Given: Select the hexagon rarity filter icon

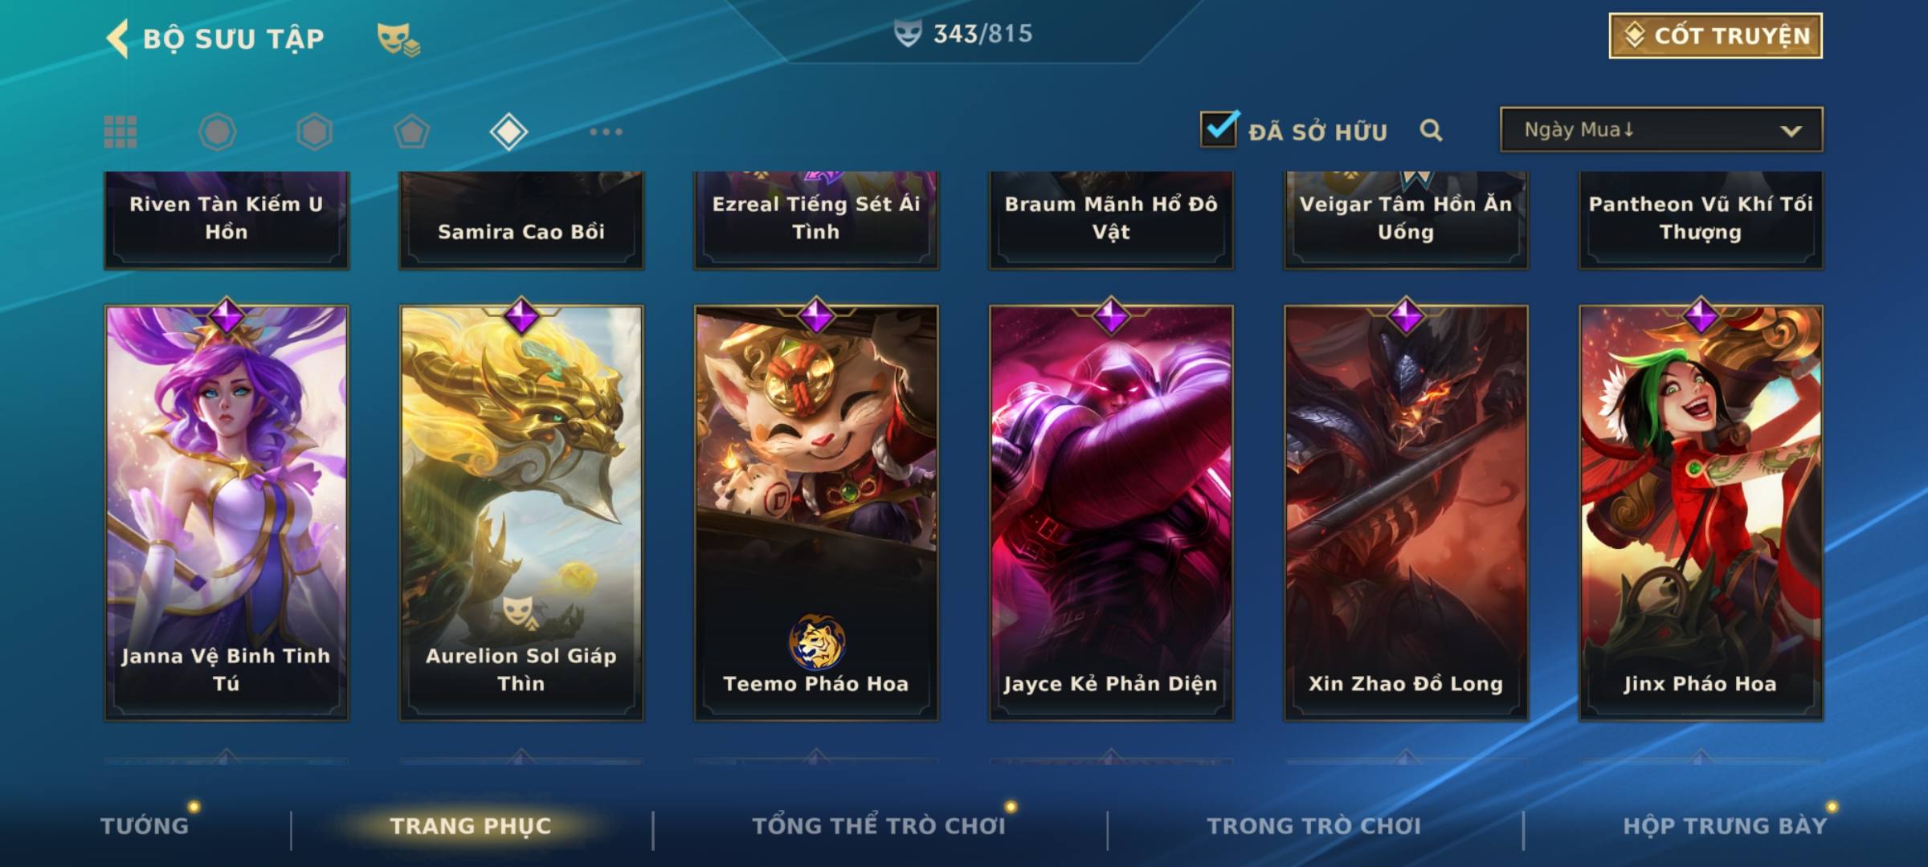Looking at the screenshot, I should click(x=314, y=132).
